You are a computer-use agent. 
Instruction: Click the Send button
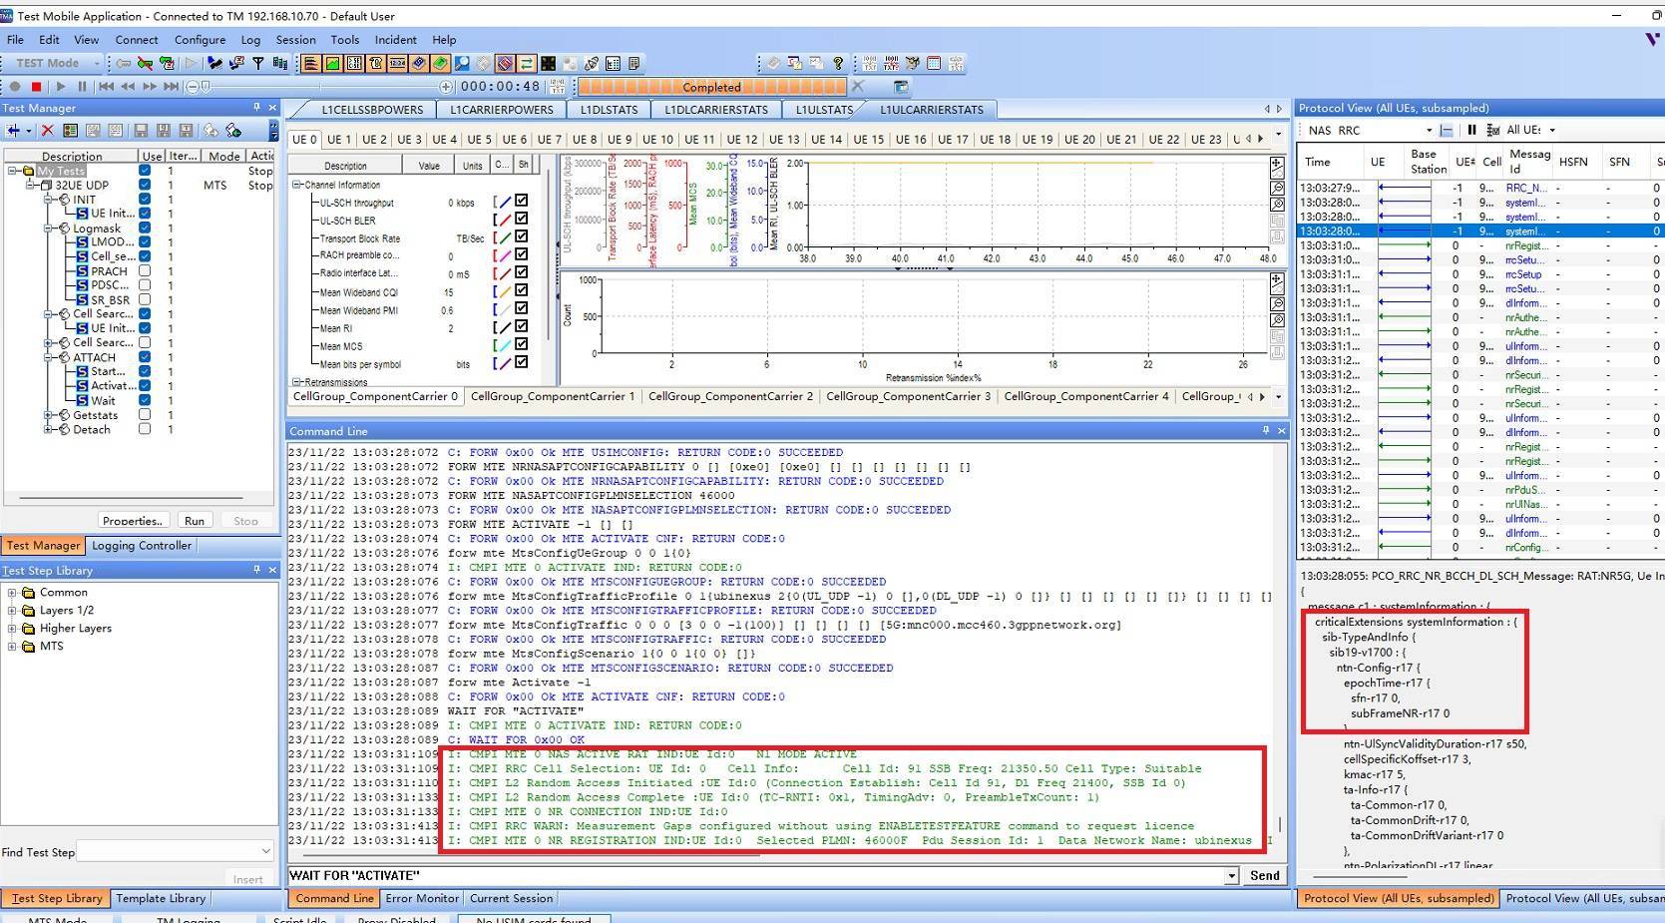click(x=1264, y=875)
